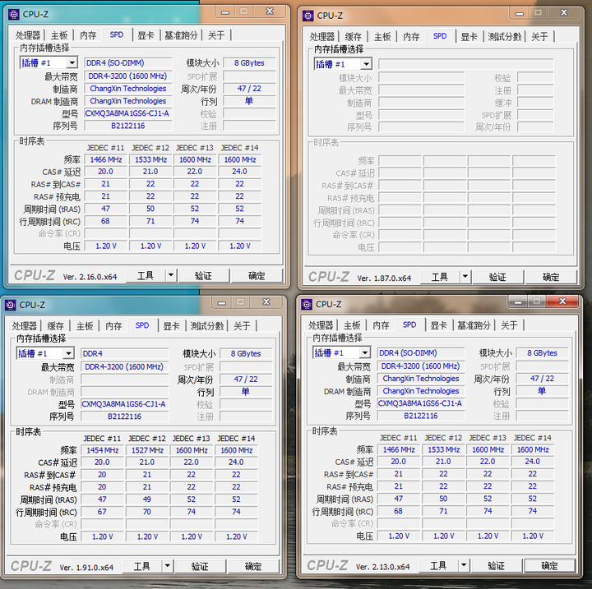Click 验证 button in CPU-Z 2.16.0 window

(x=203, y=275)
